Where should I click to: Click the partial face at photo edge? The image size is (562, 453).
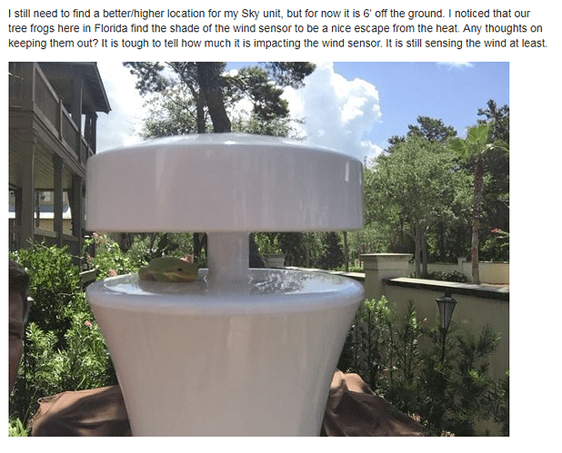pyautogui.click(x=18, y=324)
